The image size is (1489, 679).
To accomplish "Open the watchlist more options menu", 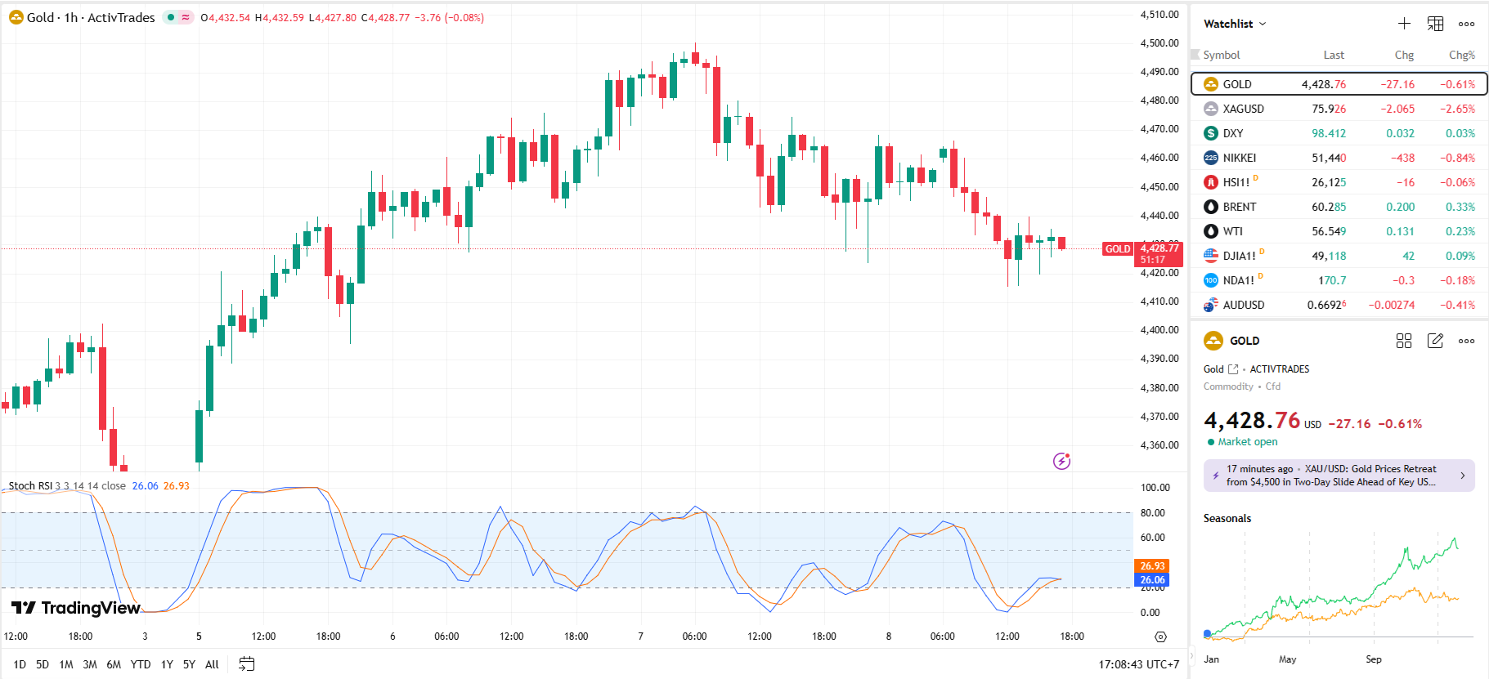I will (1467, 24).
